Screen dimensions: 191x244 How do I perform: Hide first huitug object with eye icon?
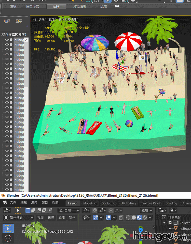7,40
